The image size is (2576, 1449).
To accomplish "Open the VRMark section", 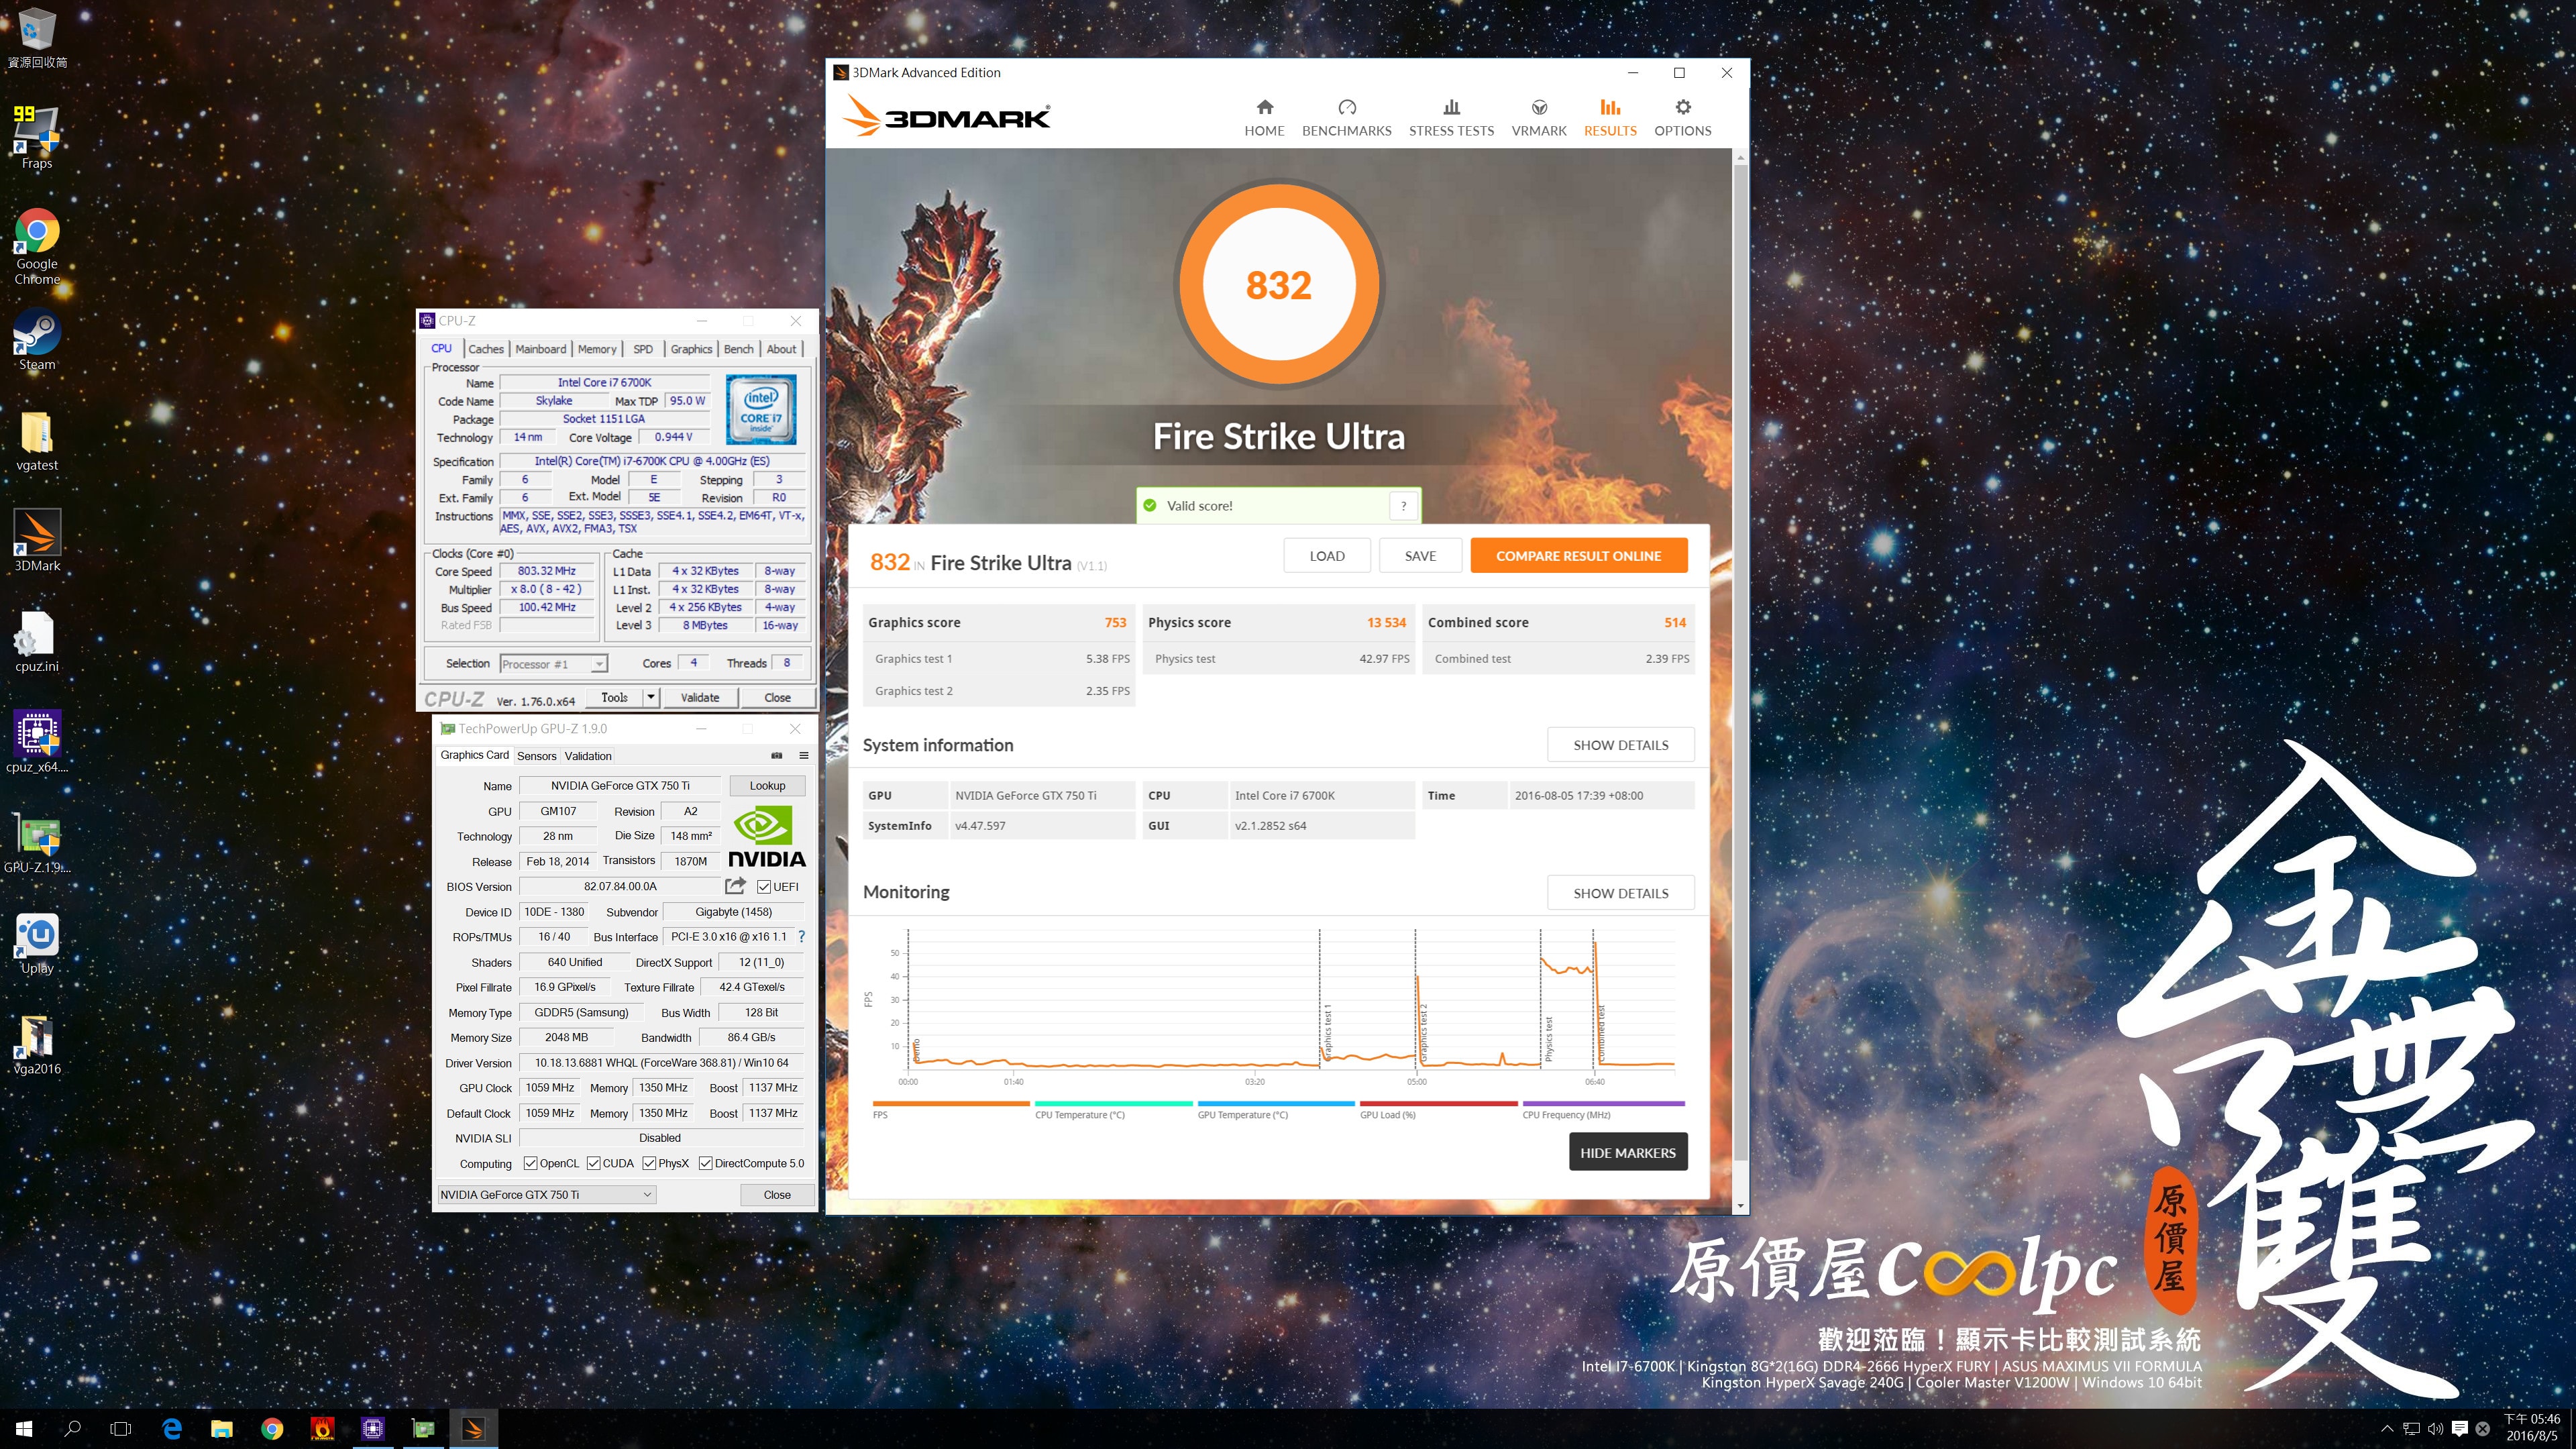I will pos(1539,117).
